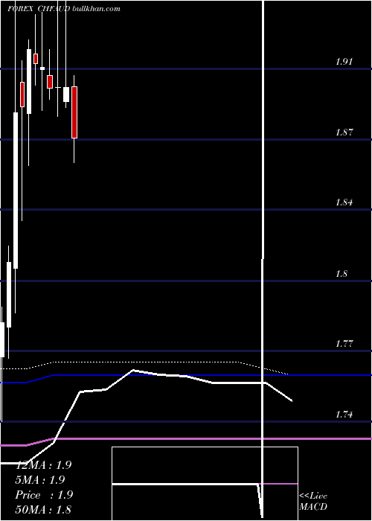Select the 1.87 price level label

point(344,132)
